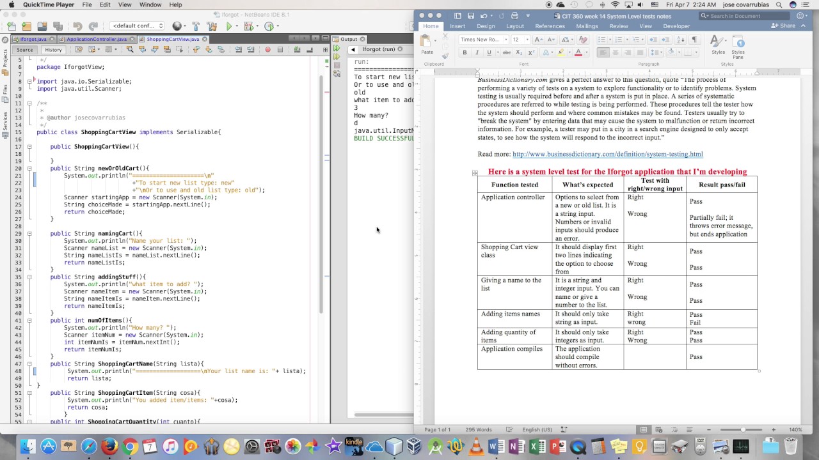The height and width of the screenshot is (460, 819).
Task: Toggle Italic formatting in Word
Action: coord(477,52)
